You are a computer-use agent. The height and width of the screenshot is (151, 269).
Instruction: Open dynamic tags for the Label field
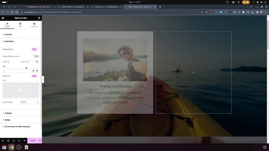(37, 62)
